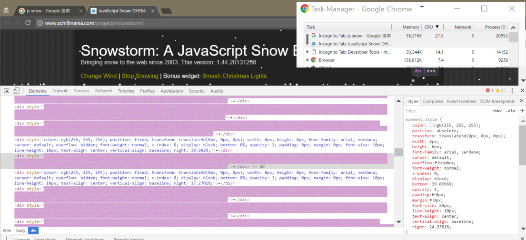Click Task Manager scrollbar up arrow
This screenshot has height=240, width=526.
(x=513, y=28)
